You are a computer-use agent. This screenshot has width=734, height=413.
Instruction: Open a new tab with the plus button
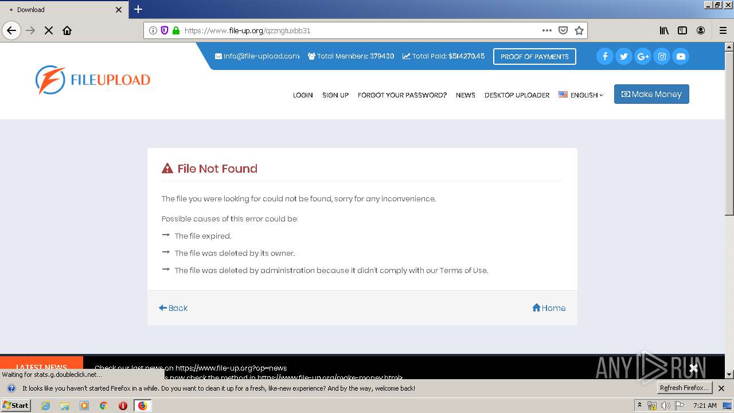138,9
